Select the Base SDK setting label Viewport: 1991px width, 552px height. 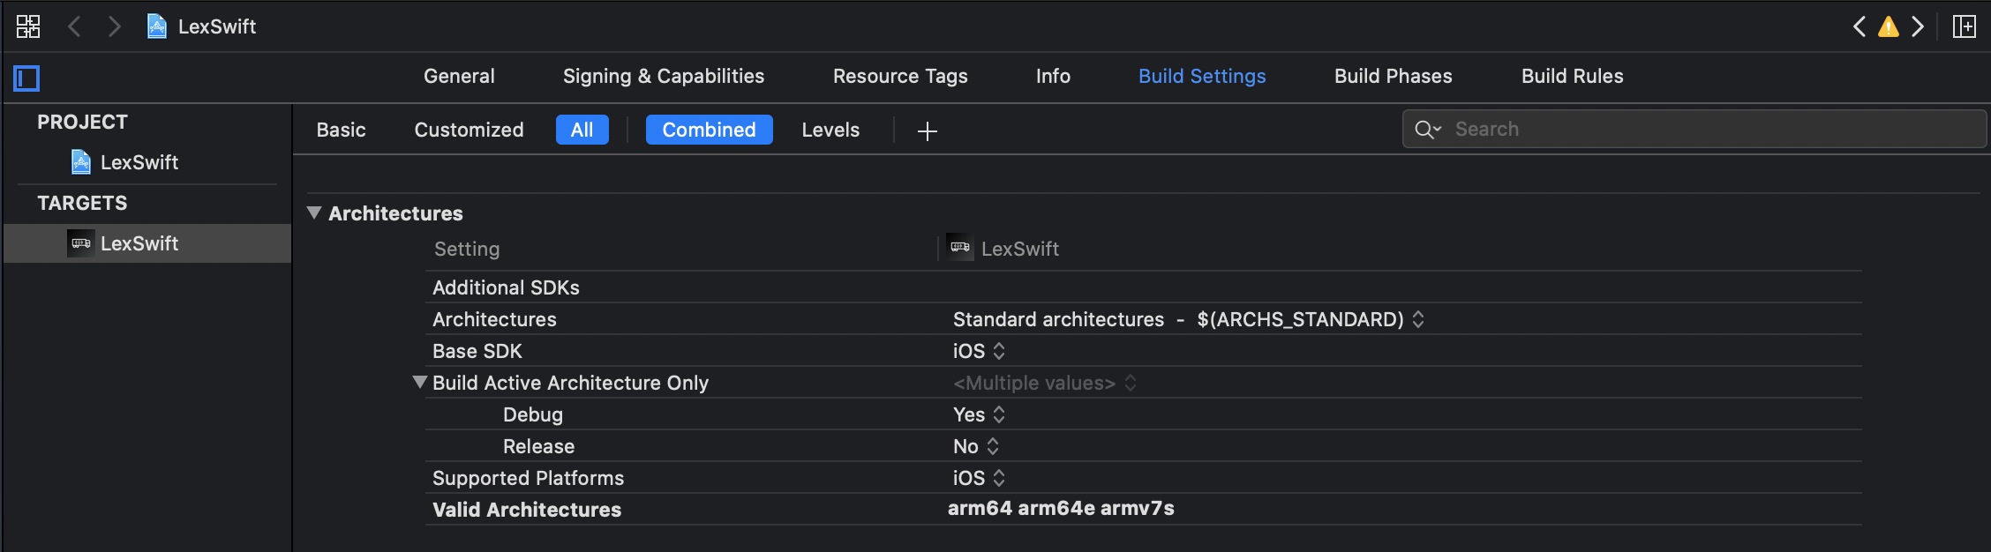(x=477, y=351)
